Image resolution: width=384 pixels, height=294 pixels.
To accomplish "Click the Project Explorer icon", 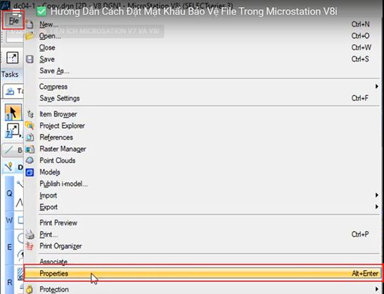I will pos(30,126).
